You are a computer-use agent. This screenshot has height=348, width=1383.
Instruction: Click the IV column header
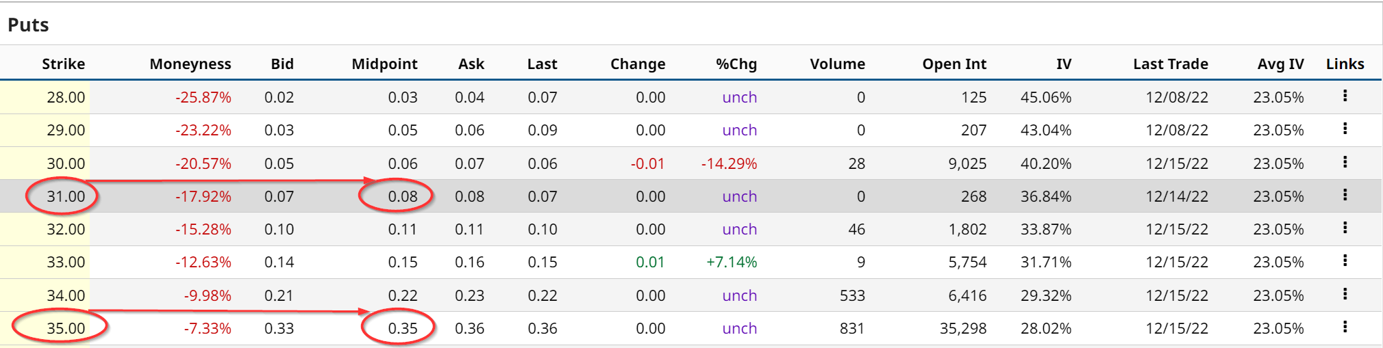pyautogui.click(x=1063, y=64)
